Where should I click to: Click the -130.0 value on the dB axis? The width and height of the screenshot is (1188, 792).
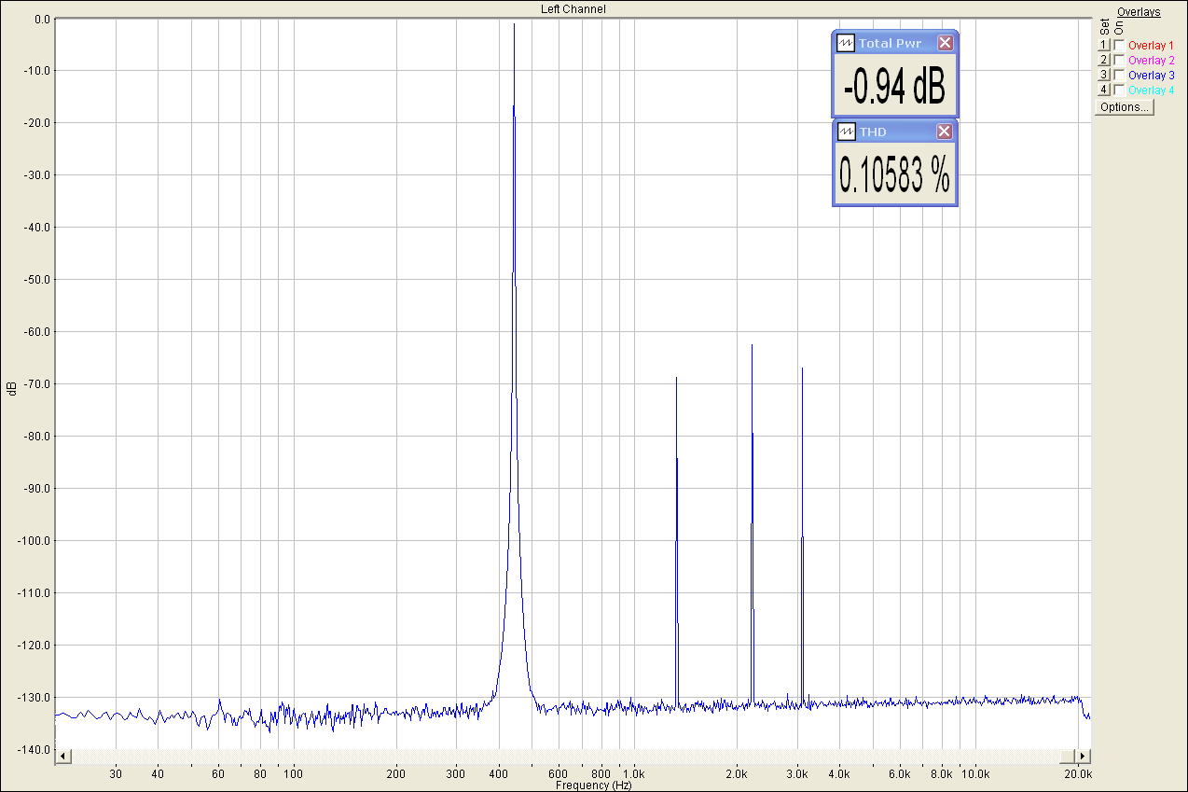tap(35, 697)
